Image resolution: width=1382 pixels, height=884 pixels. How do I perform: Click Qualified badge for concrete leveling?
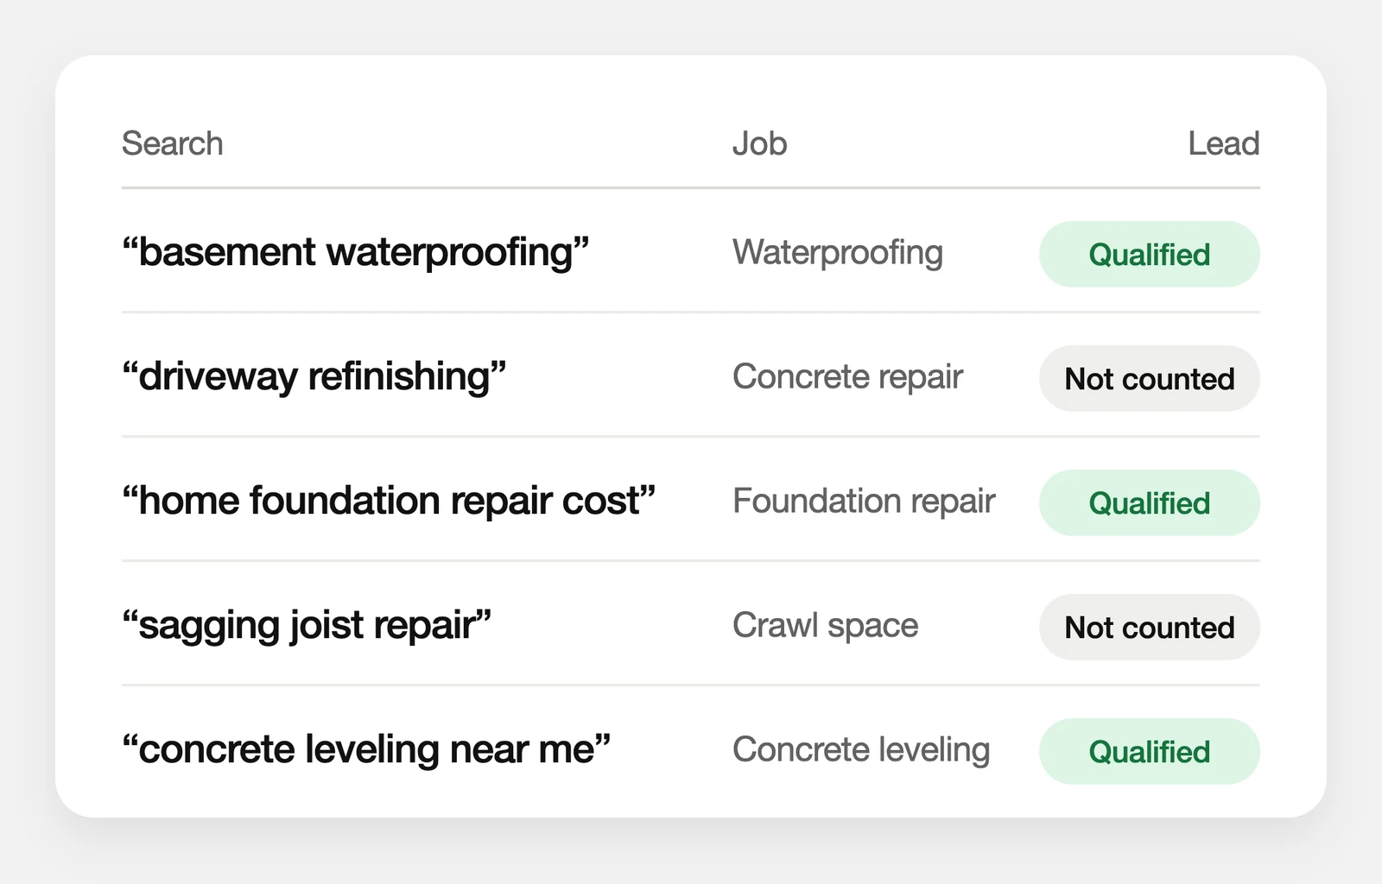(x=1149, y=751)
